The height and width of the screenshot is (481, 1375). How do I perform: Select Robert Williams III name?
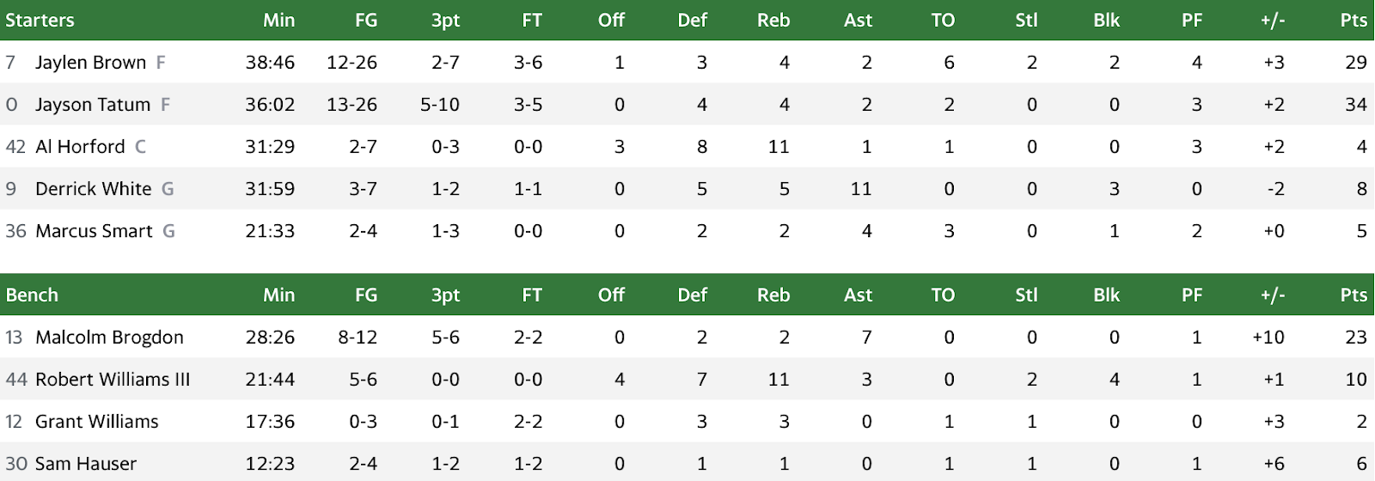(113, 380)
